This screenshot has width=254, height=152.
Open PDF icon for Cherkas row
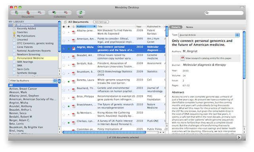(74, 123)
